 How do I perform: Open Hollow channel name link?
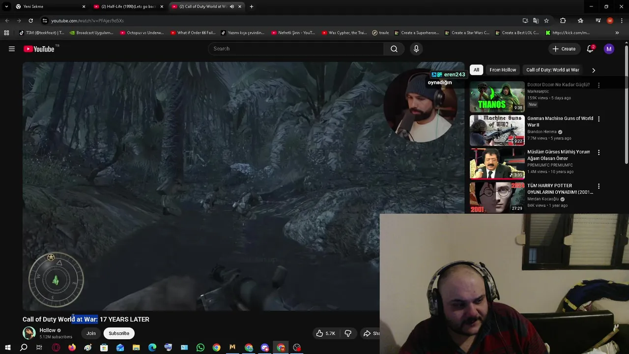point(48,330)
